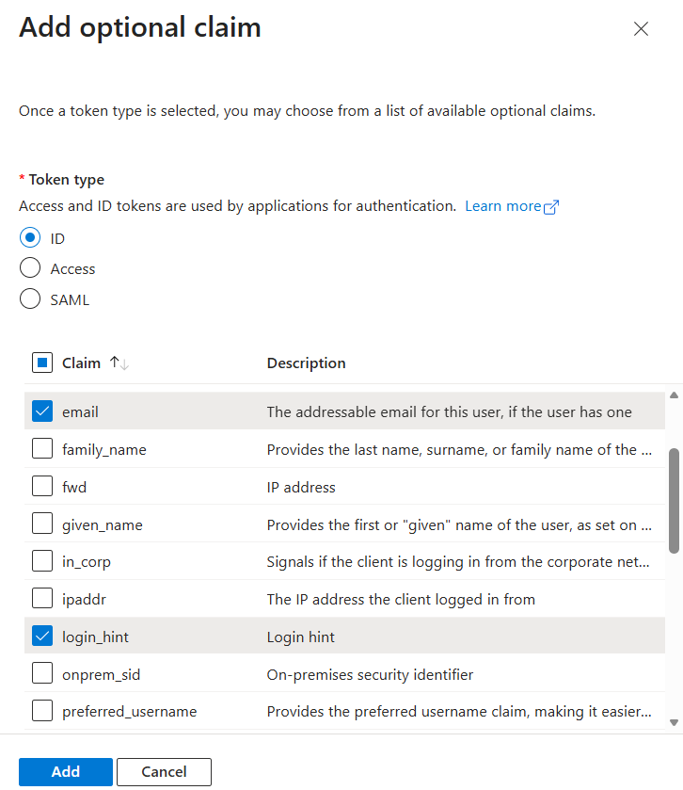
Task: Select the ipaddr claim checkbox
Action: coord(42,599)
